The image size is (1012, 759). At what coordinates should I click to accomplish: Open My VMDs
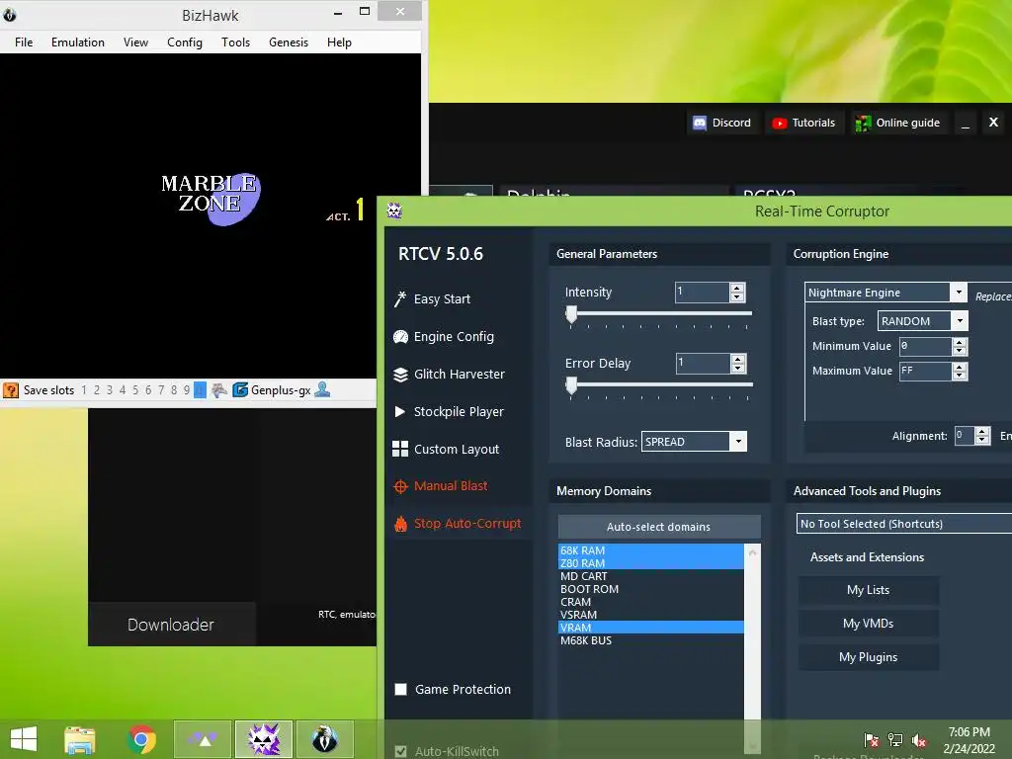click(868, 624)
